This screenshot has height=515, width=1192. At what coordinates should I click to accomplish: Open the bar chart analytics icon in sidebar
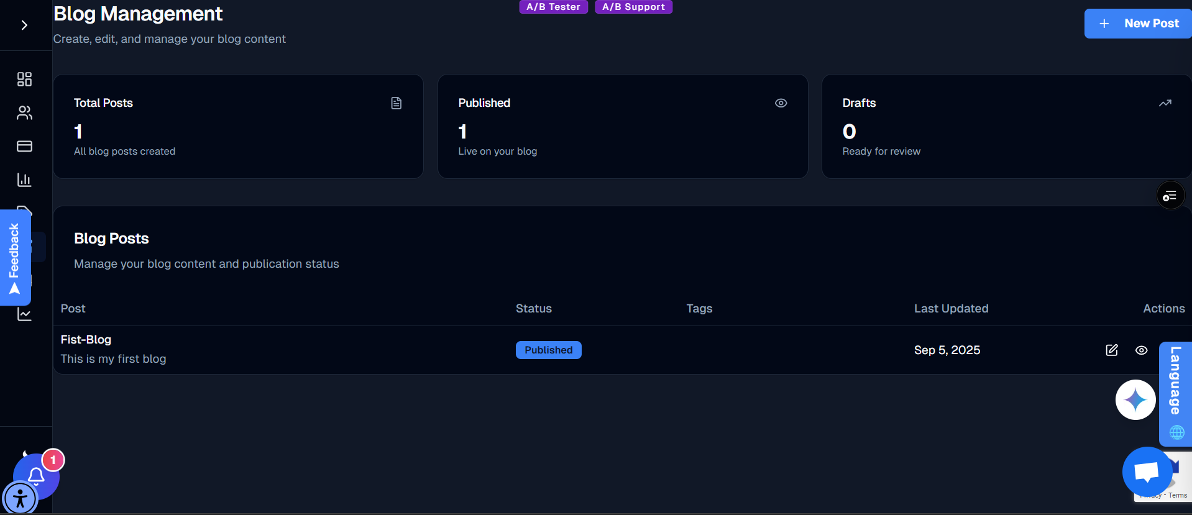point(24,180)
